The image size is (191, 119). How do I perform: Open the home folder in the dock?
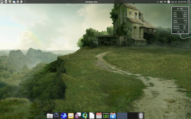pyautogui.click(x=49, y=116)
